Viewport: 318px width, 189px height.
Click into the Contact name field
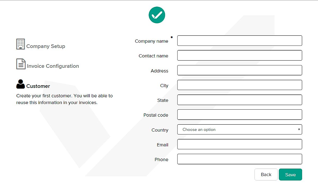(x=240, y=56)
